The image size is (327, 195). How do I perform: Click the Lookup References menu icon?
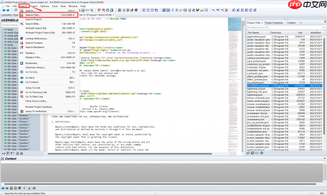pos(21,38)
